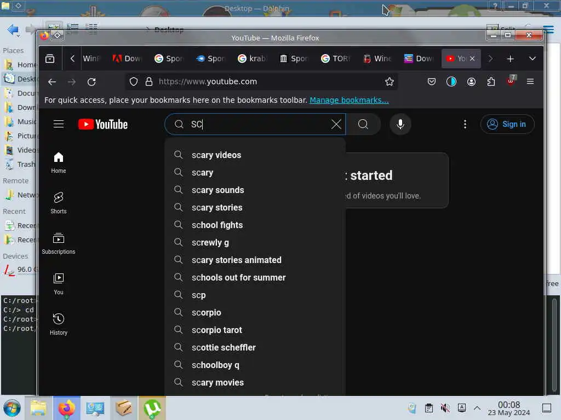The height and width of the screenshot is (420, 561).
Task: Expand list of all tabs
Action: click(533, 59)
